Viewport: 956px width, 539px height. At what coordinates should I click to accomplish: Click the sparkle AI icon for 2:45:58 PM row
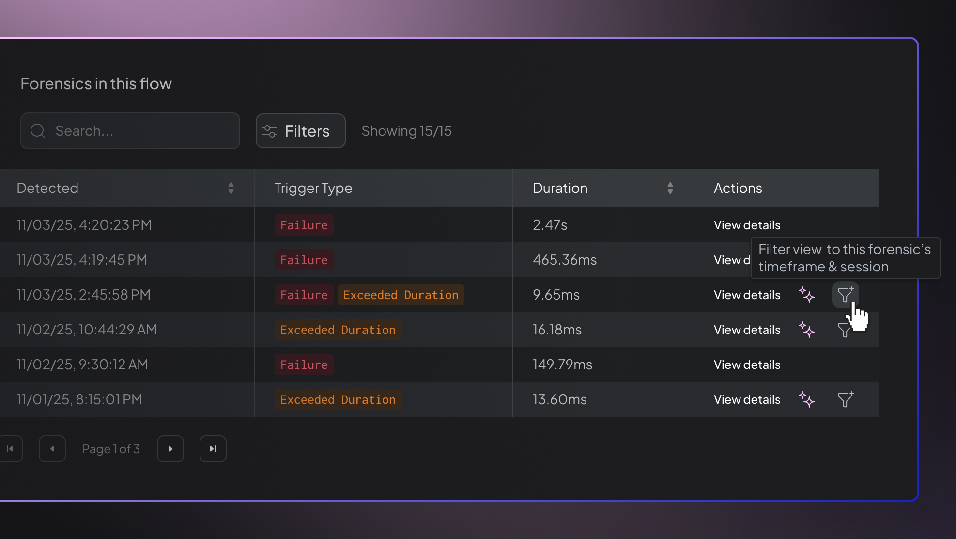coord(807,295)
